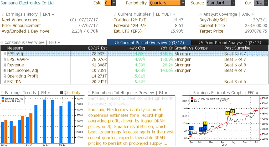Screen dimensions: 269x147
Task: Toggle the Q3s Only checkbox
Action: click(x=61, y=93)
